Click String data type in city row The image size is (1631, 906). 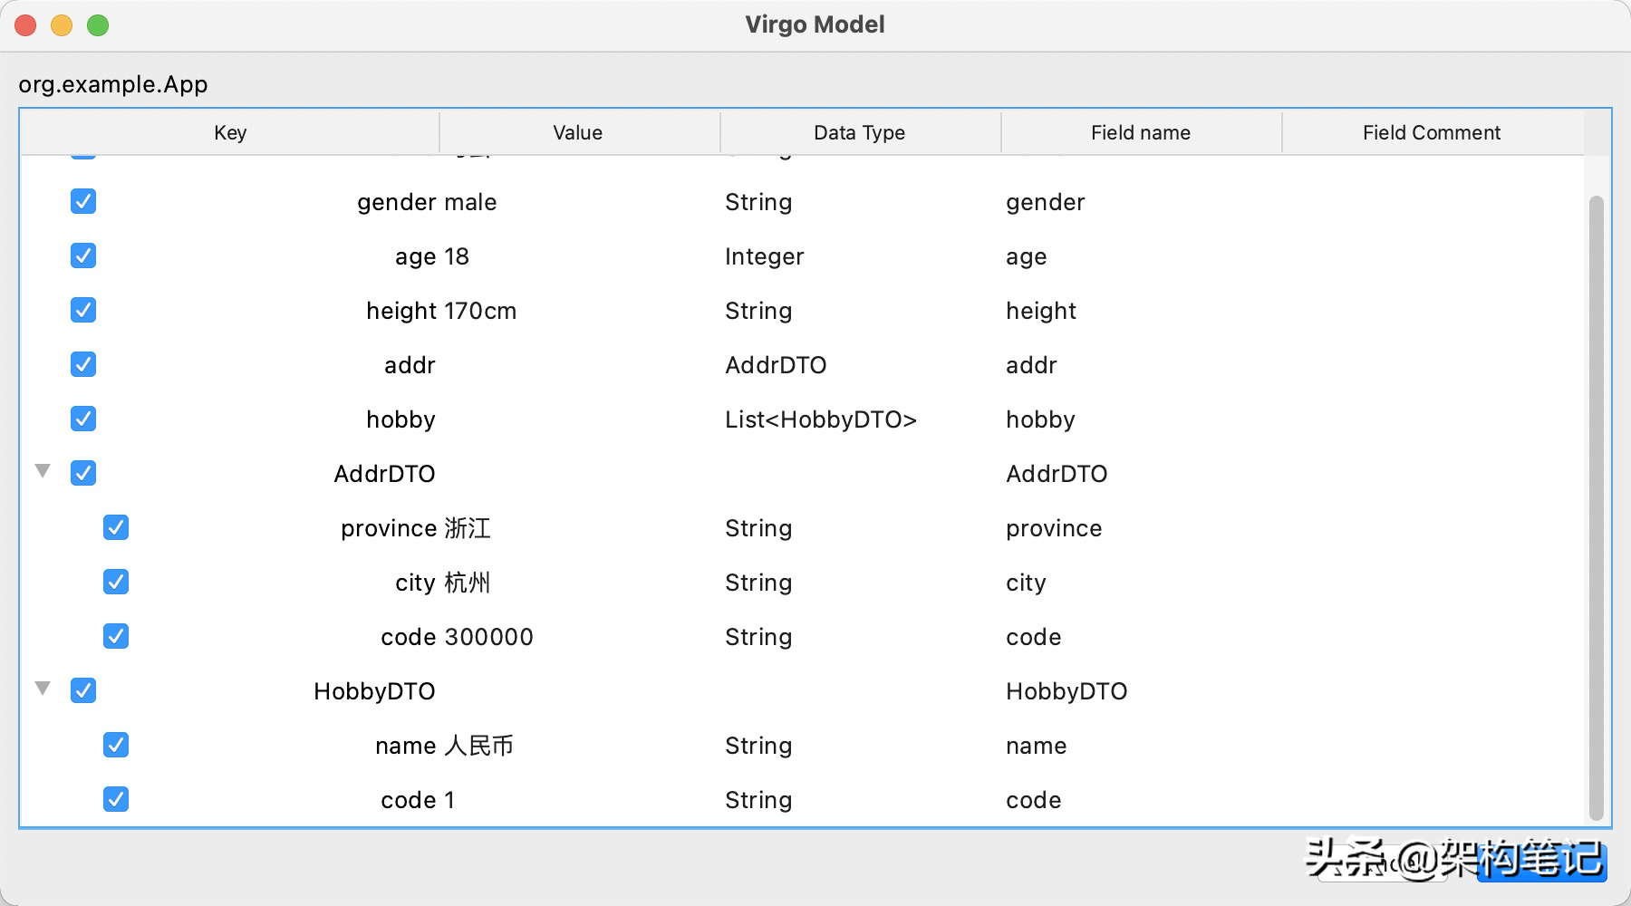click(758, 583)
